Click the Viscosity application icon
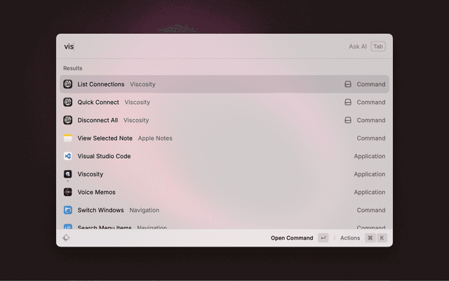This screenshot has width=449, height=281. (68, 174)
